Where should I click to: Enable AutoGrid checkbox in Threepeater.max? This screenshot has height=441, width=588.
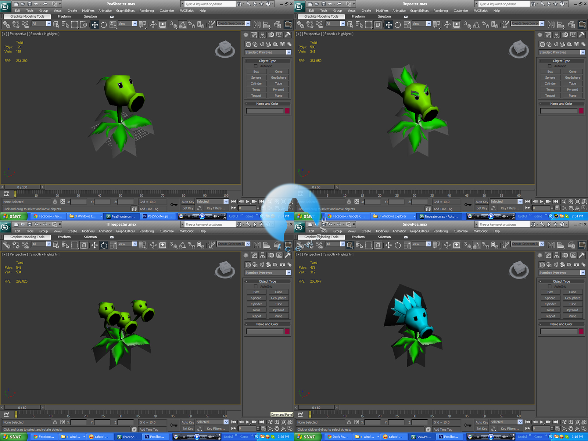(x=256, y=287)
